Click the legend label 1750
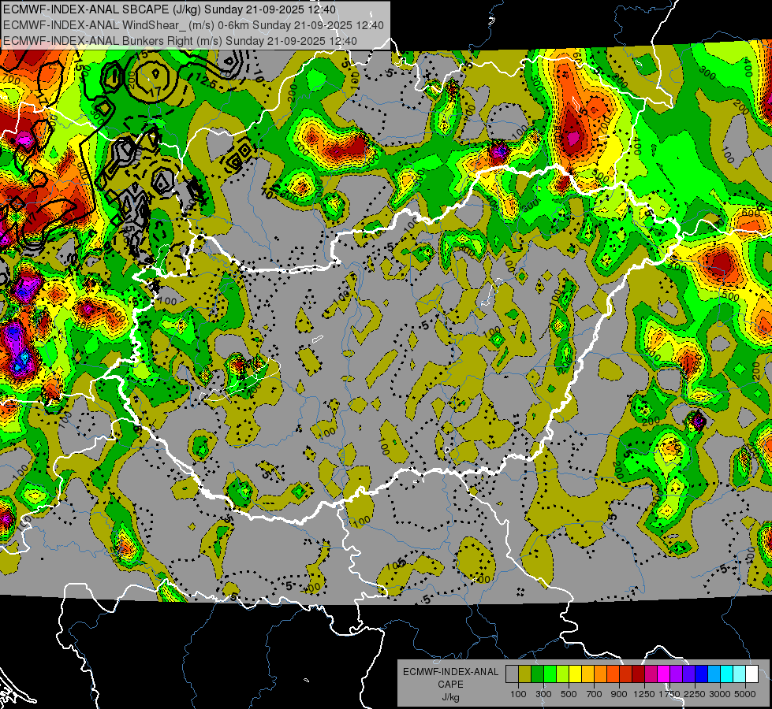The image size is (772, 709). (669, 694)
